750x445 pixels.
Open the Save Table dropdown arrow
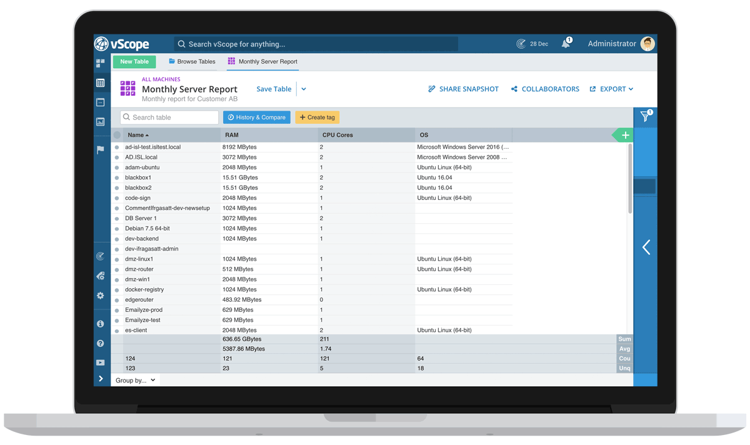point(304,89)
